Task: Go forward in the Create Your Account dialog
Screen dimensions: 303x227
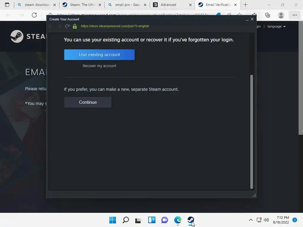Action: pos(59,26)
